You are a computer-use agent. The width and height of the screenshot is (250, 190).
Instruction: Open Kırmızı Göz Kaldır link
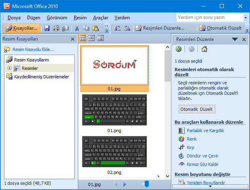click(203, 164)
